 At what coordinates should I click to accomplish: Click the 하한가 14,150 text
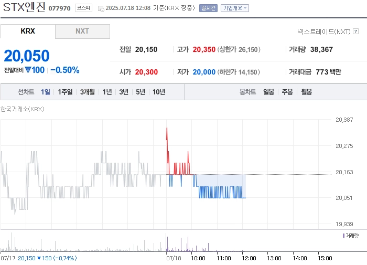[x=239, y=72]
